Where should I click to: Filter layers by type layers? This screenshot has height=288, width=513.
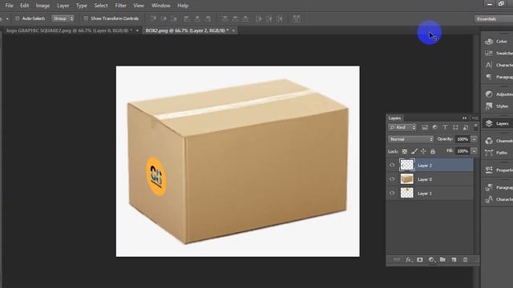coord(445,127)
